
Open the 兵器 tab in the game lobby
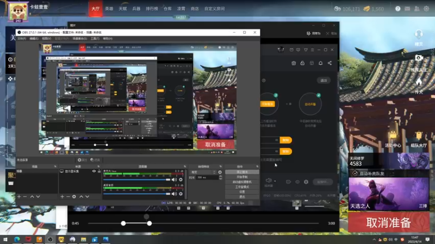(x=136, y=9)
